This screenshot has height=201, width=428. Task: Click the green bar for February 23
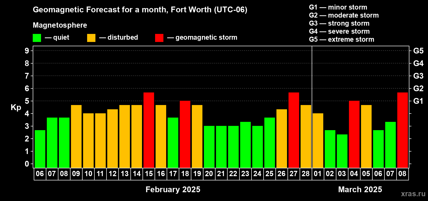click(245, 145)
